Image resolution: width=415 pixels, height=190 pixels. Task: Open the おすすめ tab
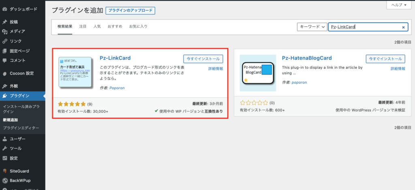click(115, 26)
